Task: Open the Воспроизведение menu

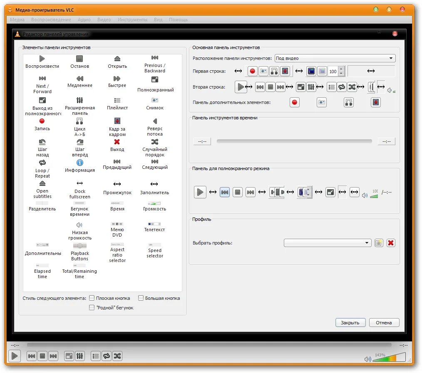Action: pos(51,20)
